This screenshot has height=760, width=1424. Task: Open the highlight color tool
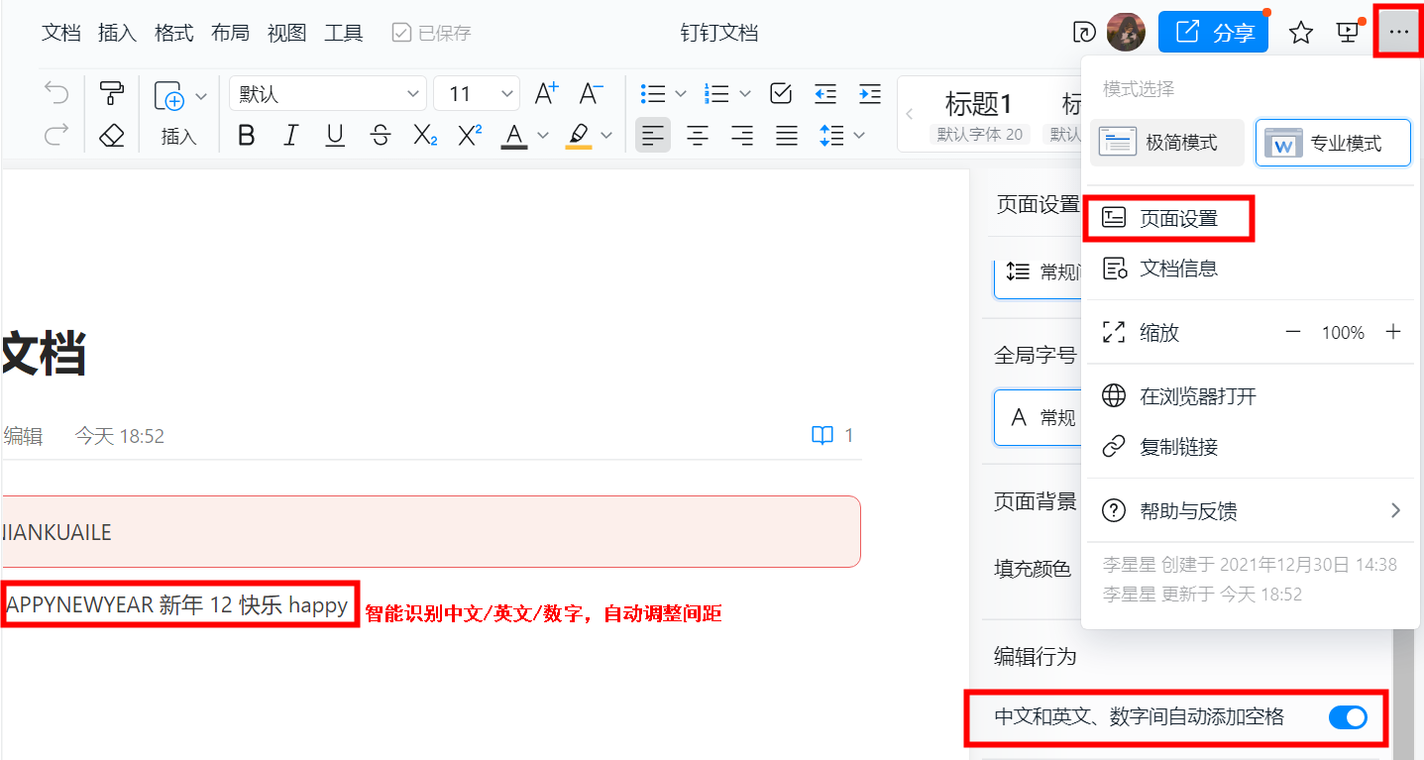click(x=578, y=136)
